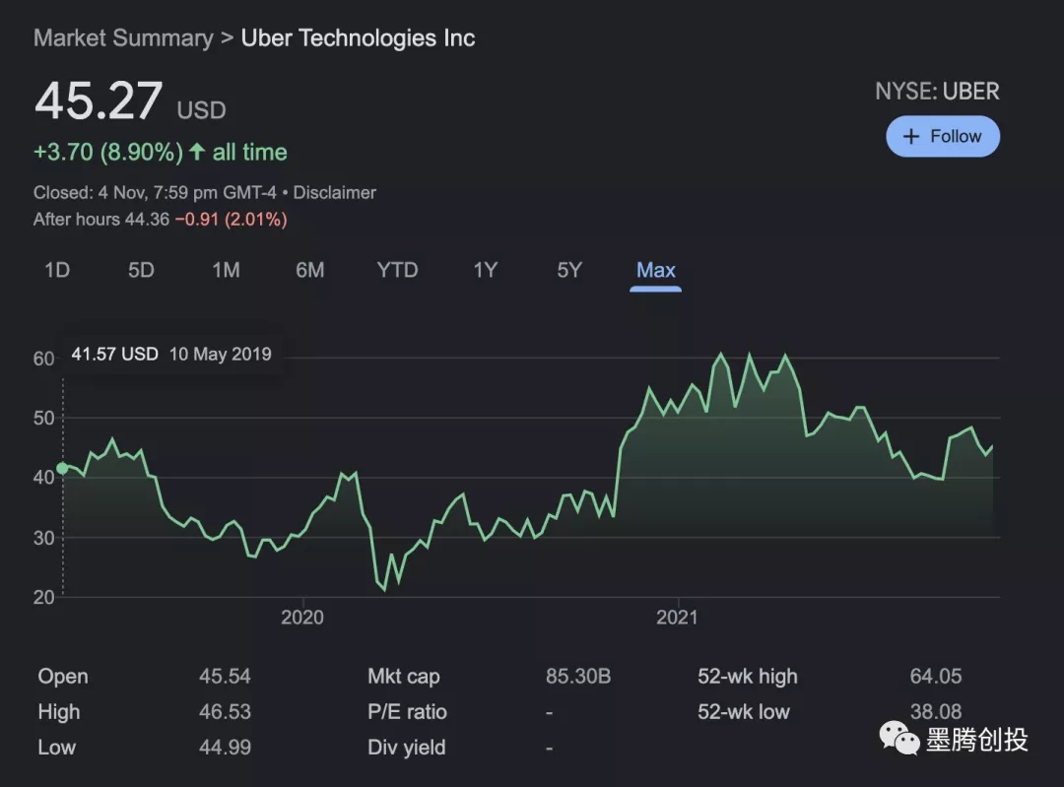Image resolution: width=1064 pixels, height=787 pixels.
Task: Click the green up arrow icon
Action: pyautogui.click(x=197, y=153)
